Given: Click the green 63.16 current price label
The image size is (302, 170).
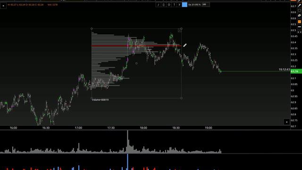Looking at the screenshot, I should [296, 71].
